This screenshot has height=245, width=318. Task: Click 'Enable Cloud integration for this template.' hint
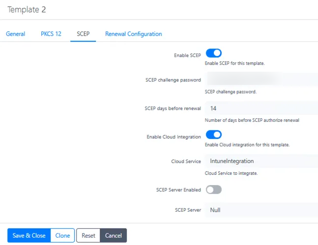247,145
